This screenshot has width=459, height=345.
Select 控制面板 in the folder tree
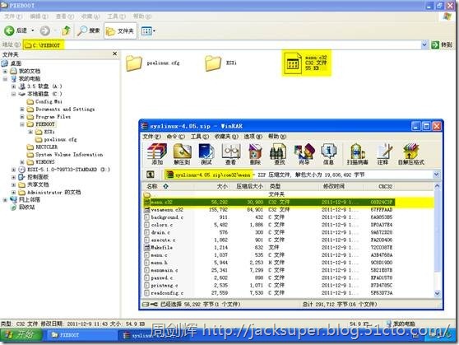tap(38, 177)
